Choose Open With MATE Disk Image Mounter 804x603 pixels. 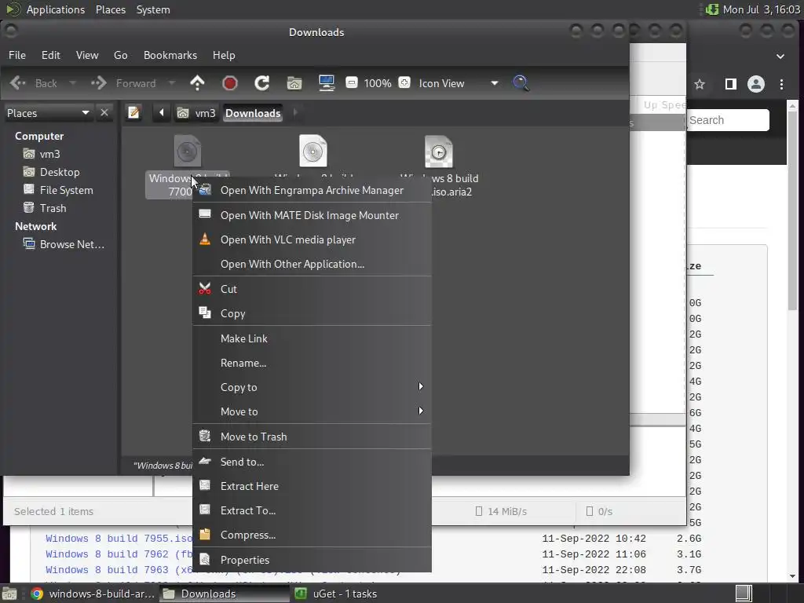point(312,215)
